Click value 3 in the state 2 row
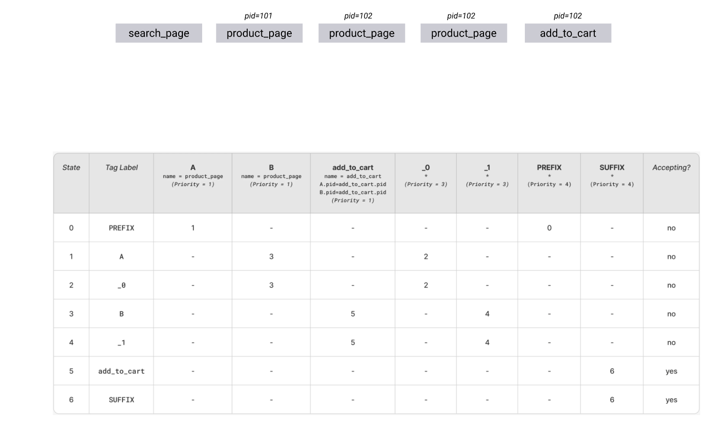 tap(271, 285)
